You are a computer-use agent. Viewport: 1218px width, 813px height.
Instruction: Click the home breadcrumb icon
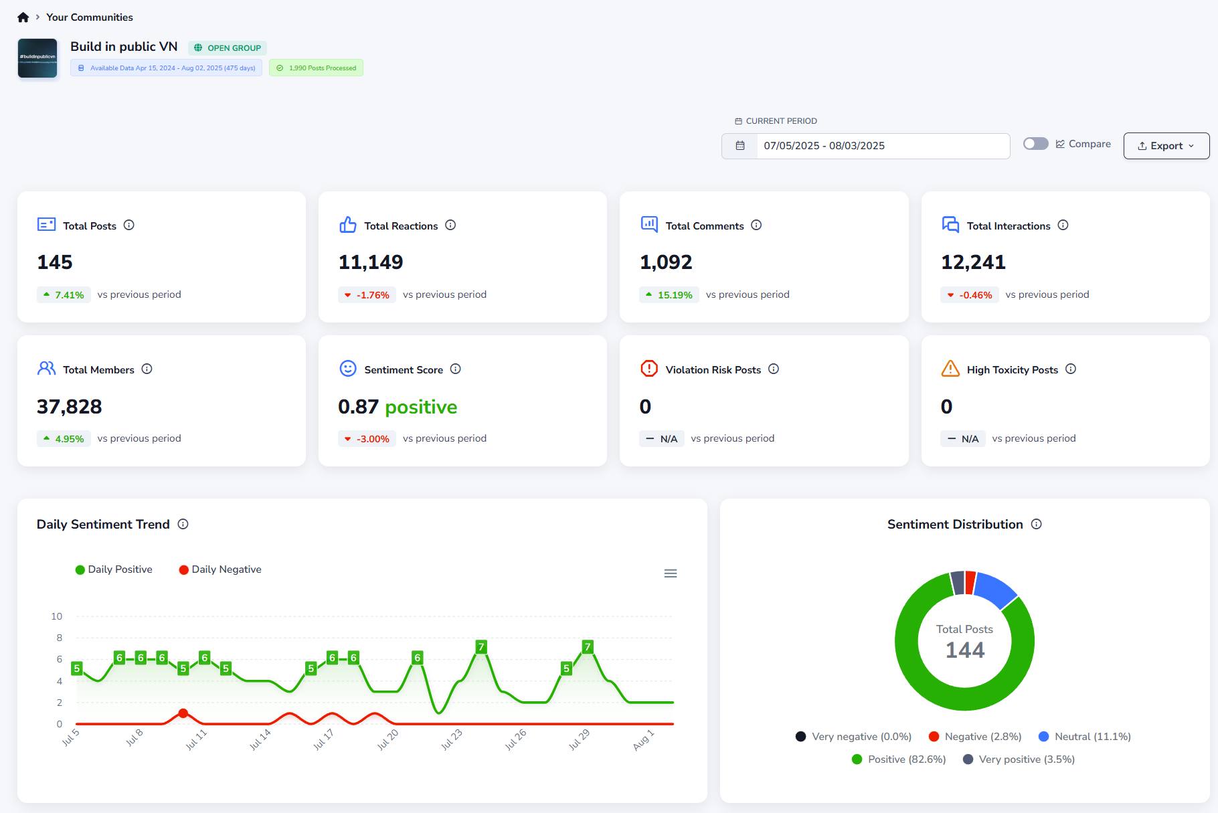tap(23, 17)
